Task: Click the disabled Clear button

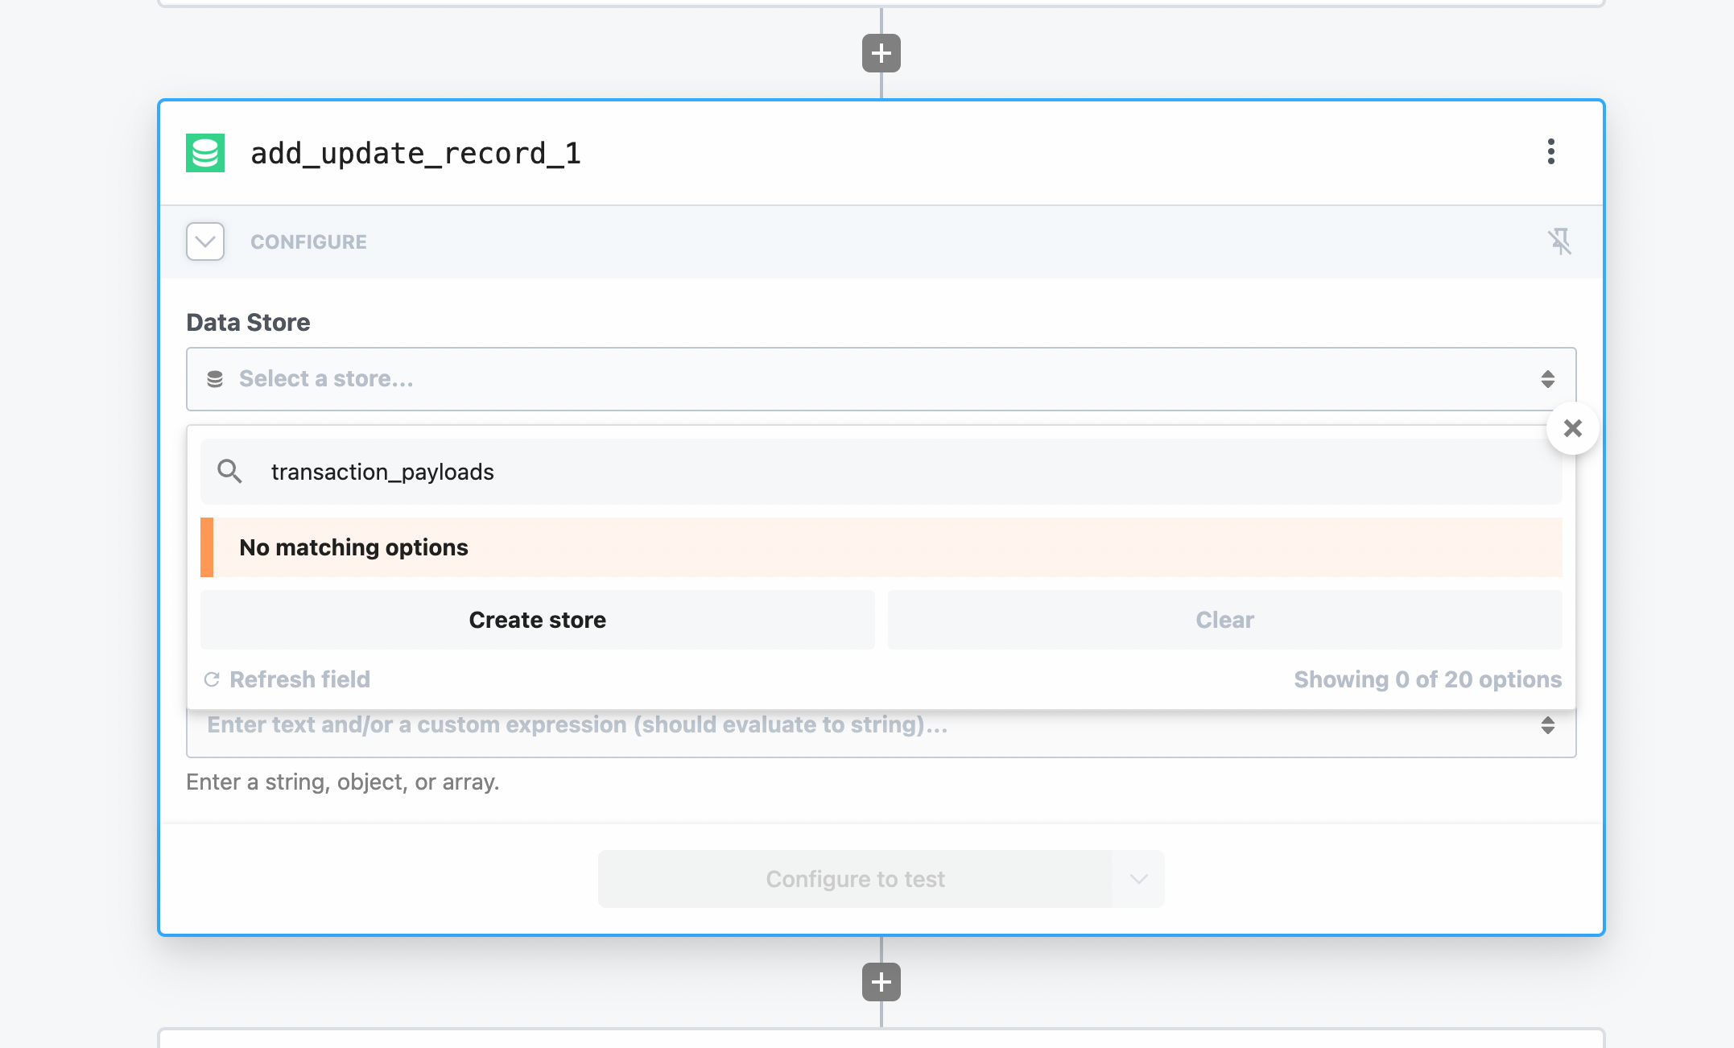Action: point(1224,620)
